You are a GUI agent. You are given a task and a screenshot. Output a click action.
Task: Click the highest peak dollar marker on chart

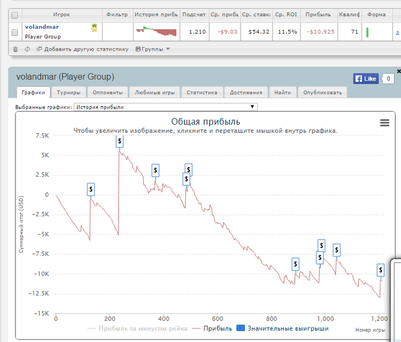tap(120, 141)
